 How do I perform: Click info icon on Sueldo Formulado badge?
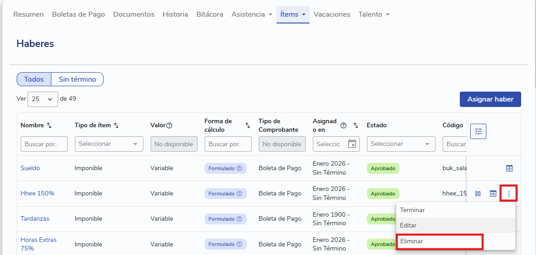pyautogui.click(x=239, y=168)
